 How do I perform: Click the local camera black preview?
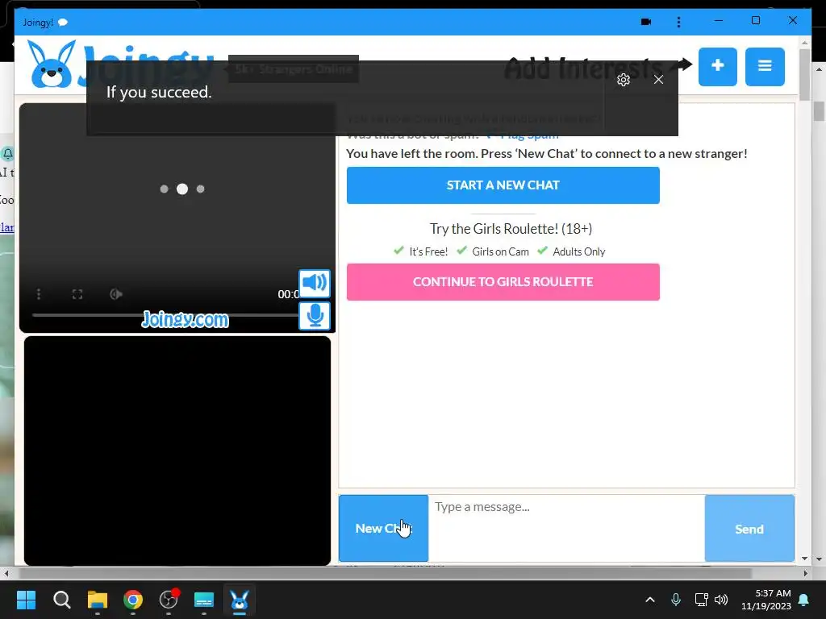[x=177, y=451]
